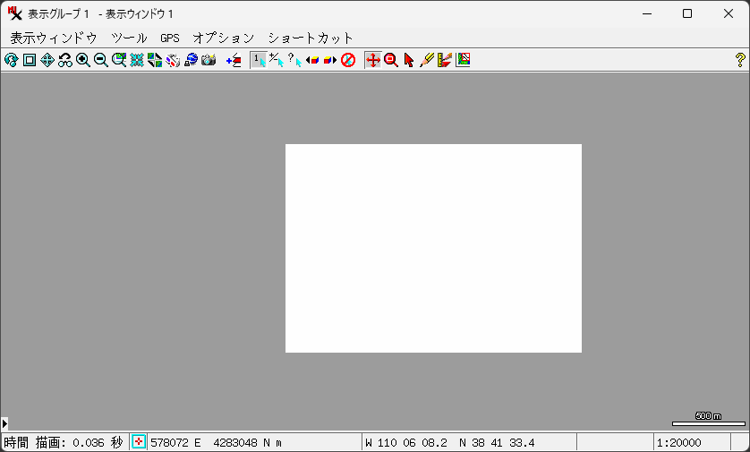
Task: Click the yellow question mark help icon
Action: (739, 60)
